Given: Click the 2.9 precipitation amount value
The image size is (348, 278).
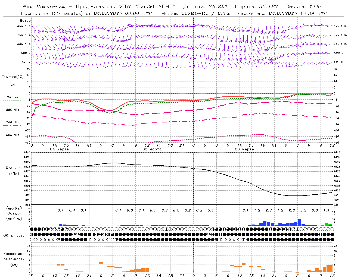Looking at the screenshot, I should 269,210.
